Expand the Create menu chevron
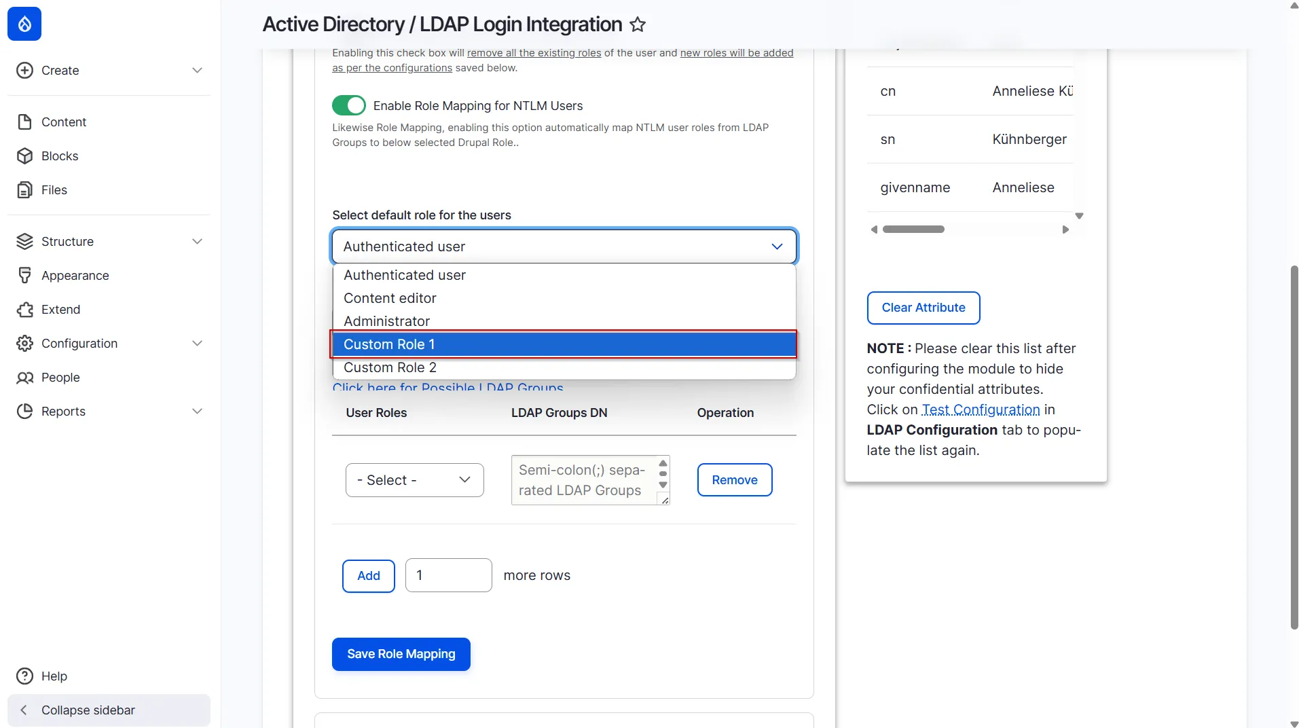Screen dimensions: 1299x728 coord(197,71)
